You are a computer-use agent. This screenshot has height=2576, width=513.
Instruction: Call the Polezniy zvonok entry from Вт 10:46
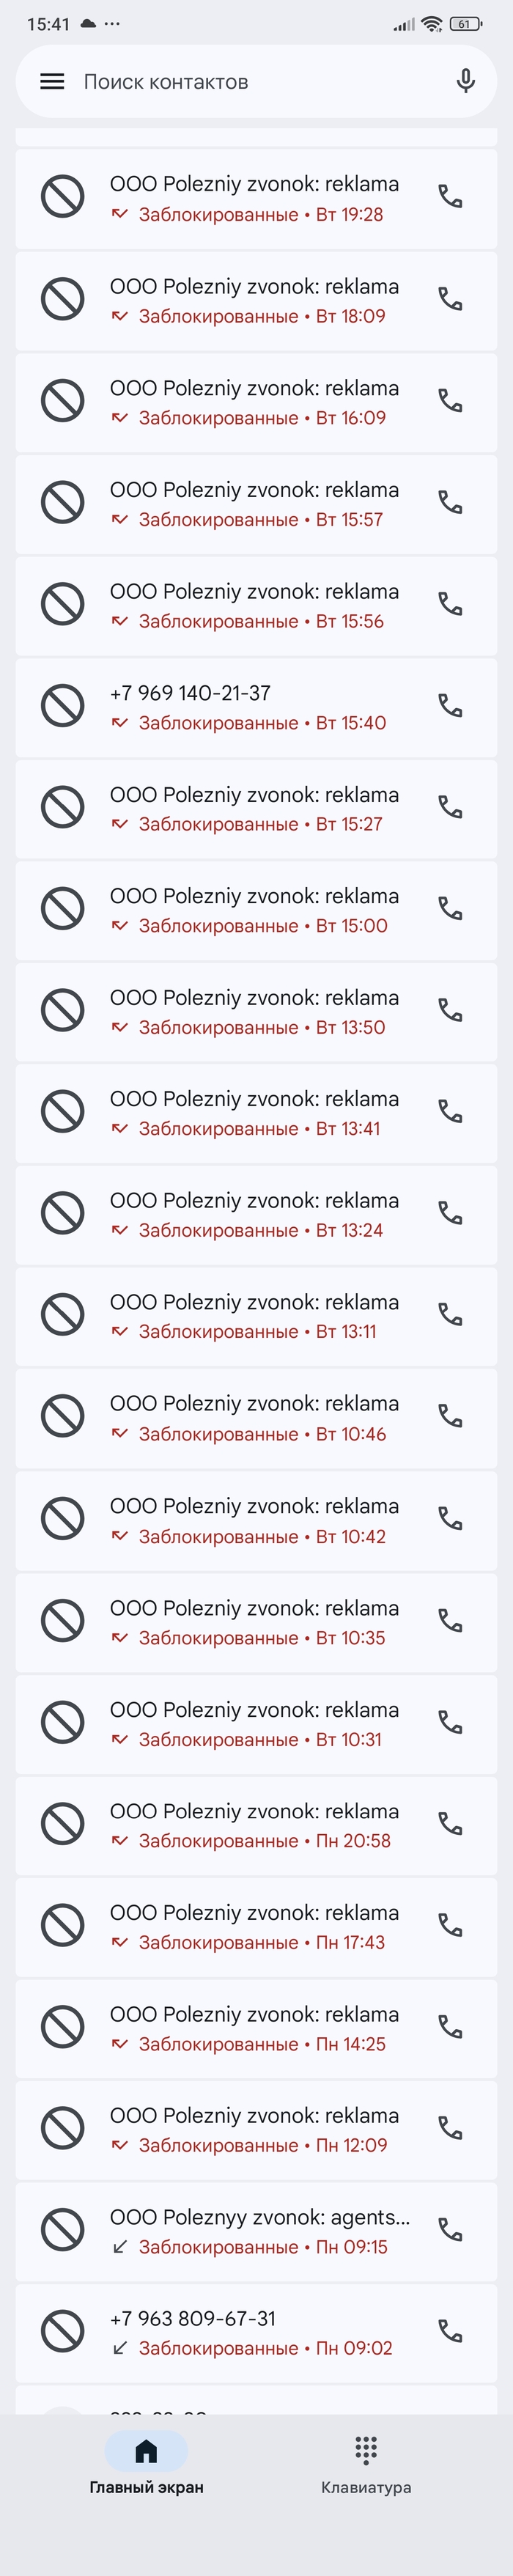click(451, 1417)
